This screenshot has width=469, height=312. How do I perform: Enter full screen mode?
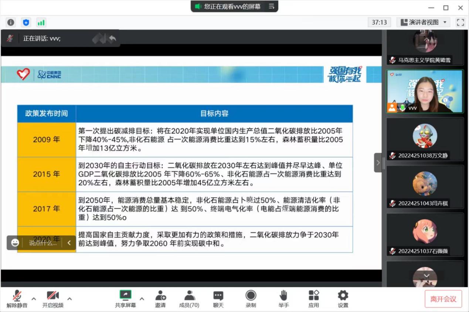click(x=460, y=22)
